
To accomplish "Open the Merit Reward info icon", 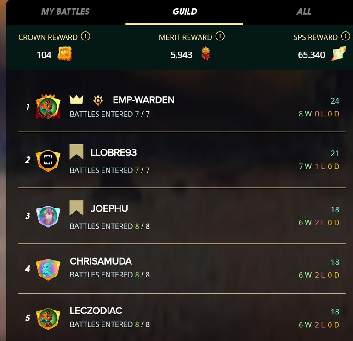I will tap(220, 36).
